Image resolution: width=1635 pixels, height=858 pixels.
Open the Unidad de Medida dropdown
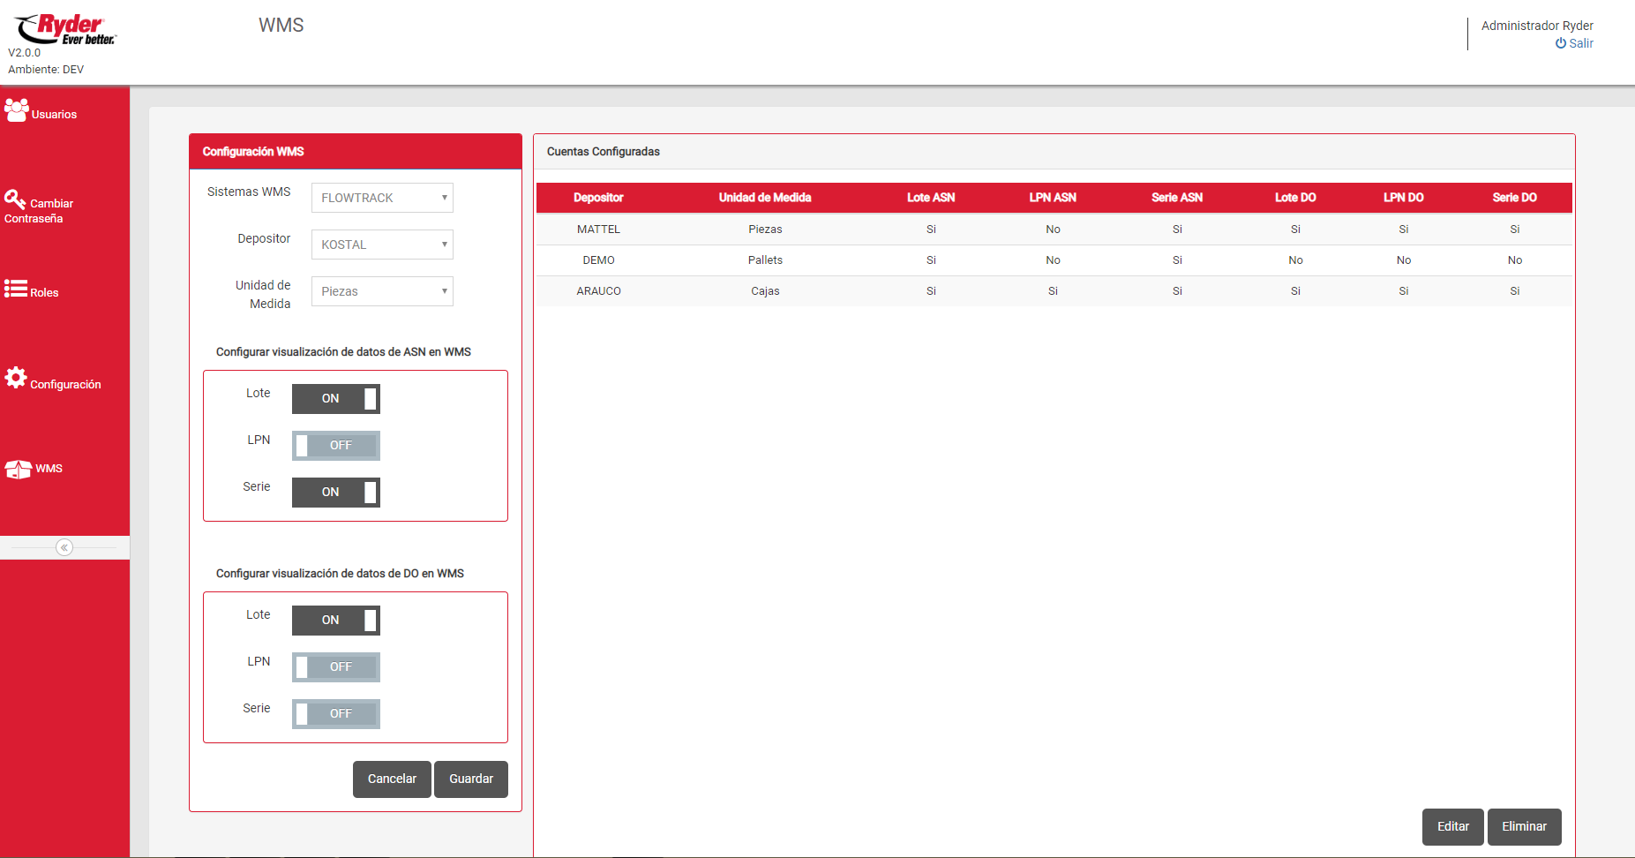click(382, 291)
